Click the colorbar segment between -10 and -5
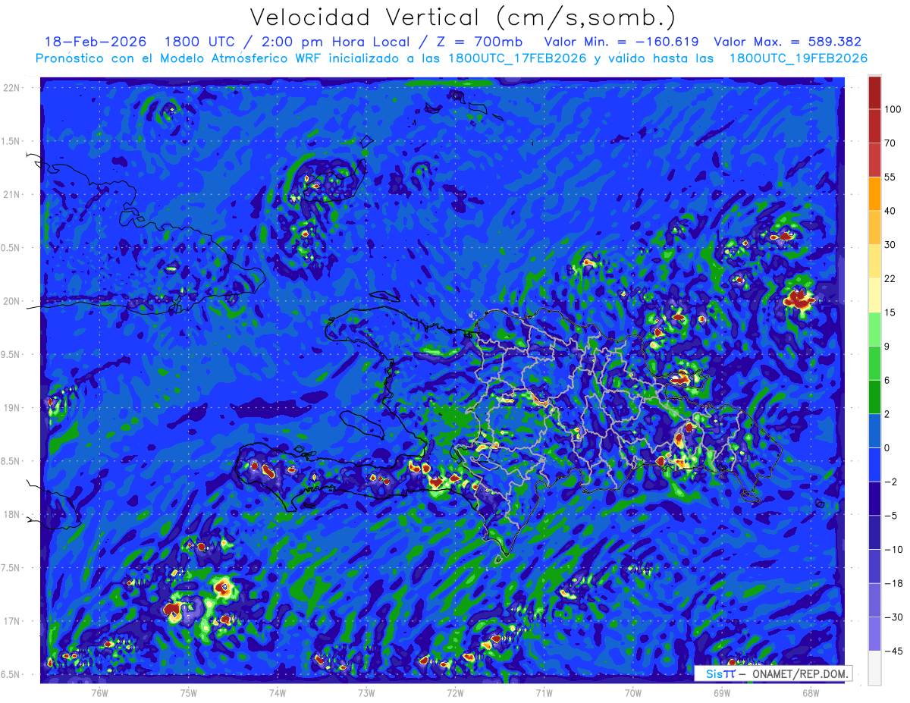 (x=874, y=532)
